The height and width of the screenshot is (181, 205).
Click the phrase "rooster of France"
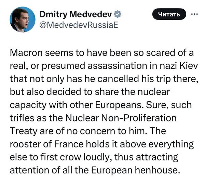point(47,144)
